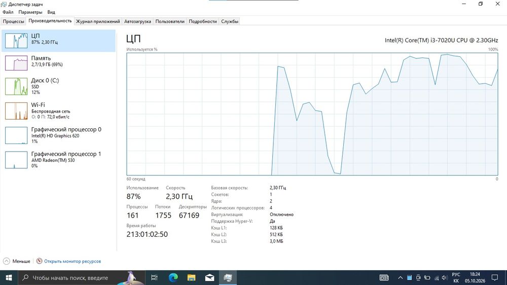Click the Task Manager taskbar icon
This screenshot has height=285, width=507.
click(x=228, y=277)
